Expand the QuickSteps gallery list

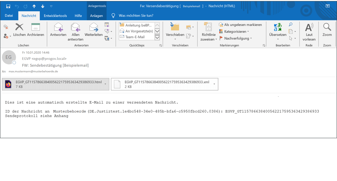pyautogui.click(x=157, y=37)
